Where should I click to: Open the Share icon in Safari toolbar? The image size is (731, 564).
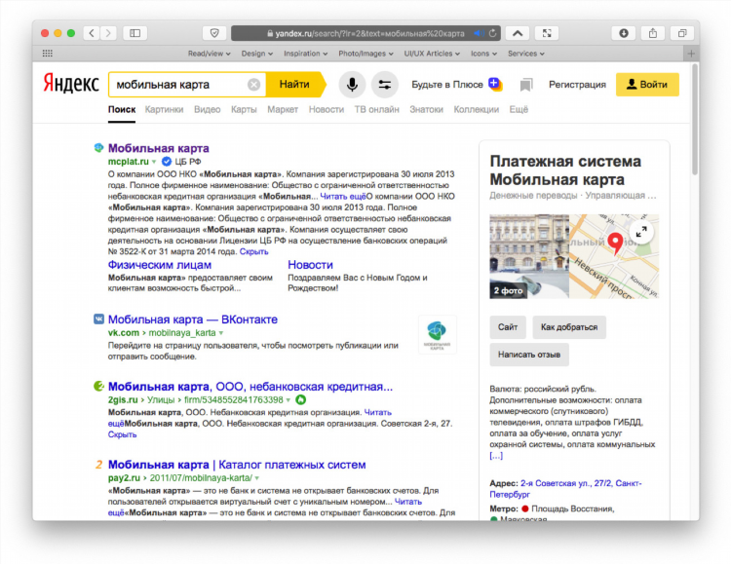(x=653, y=33)
